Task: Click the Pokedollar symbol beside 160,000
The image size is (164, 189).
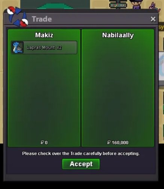Action: [109, 142]
